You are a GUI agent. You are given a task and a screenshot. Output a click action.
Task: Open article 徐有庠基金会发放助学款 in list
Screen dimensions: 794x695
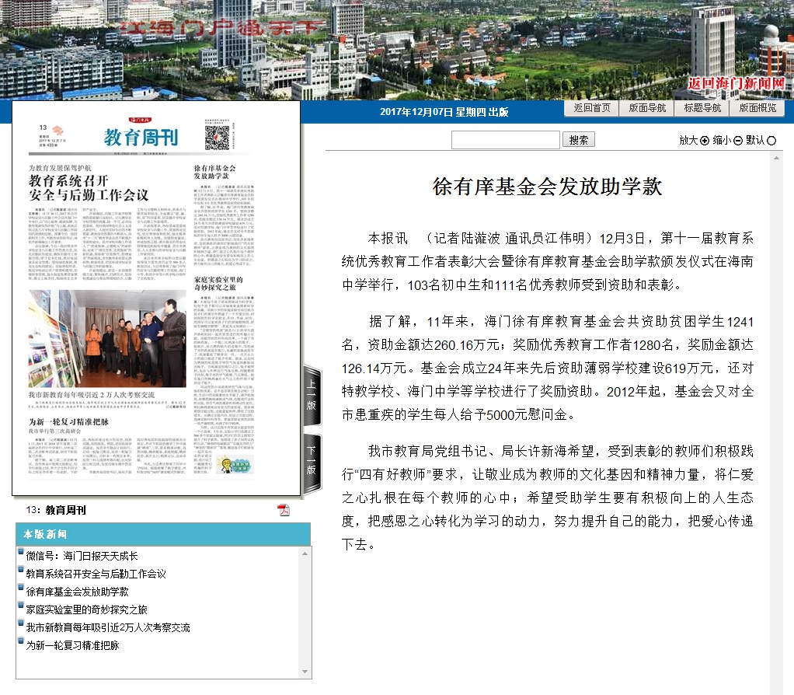click(78, 592)
